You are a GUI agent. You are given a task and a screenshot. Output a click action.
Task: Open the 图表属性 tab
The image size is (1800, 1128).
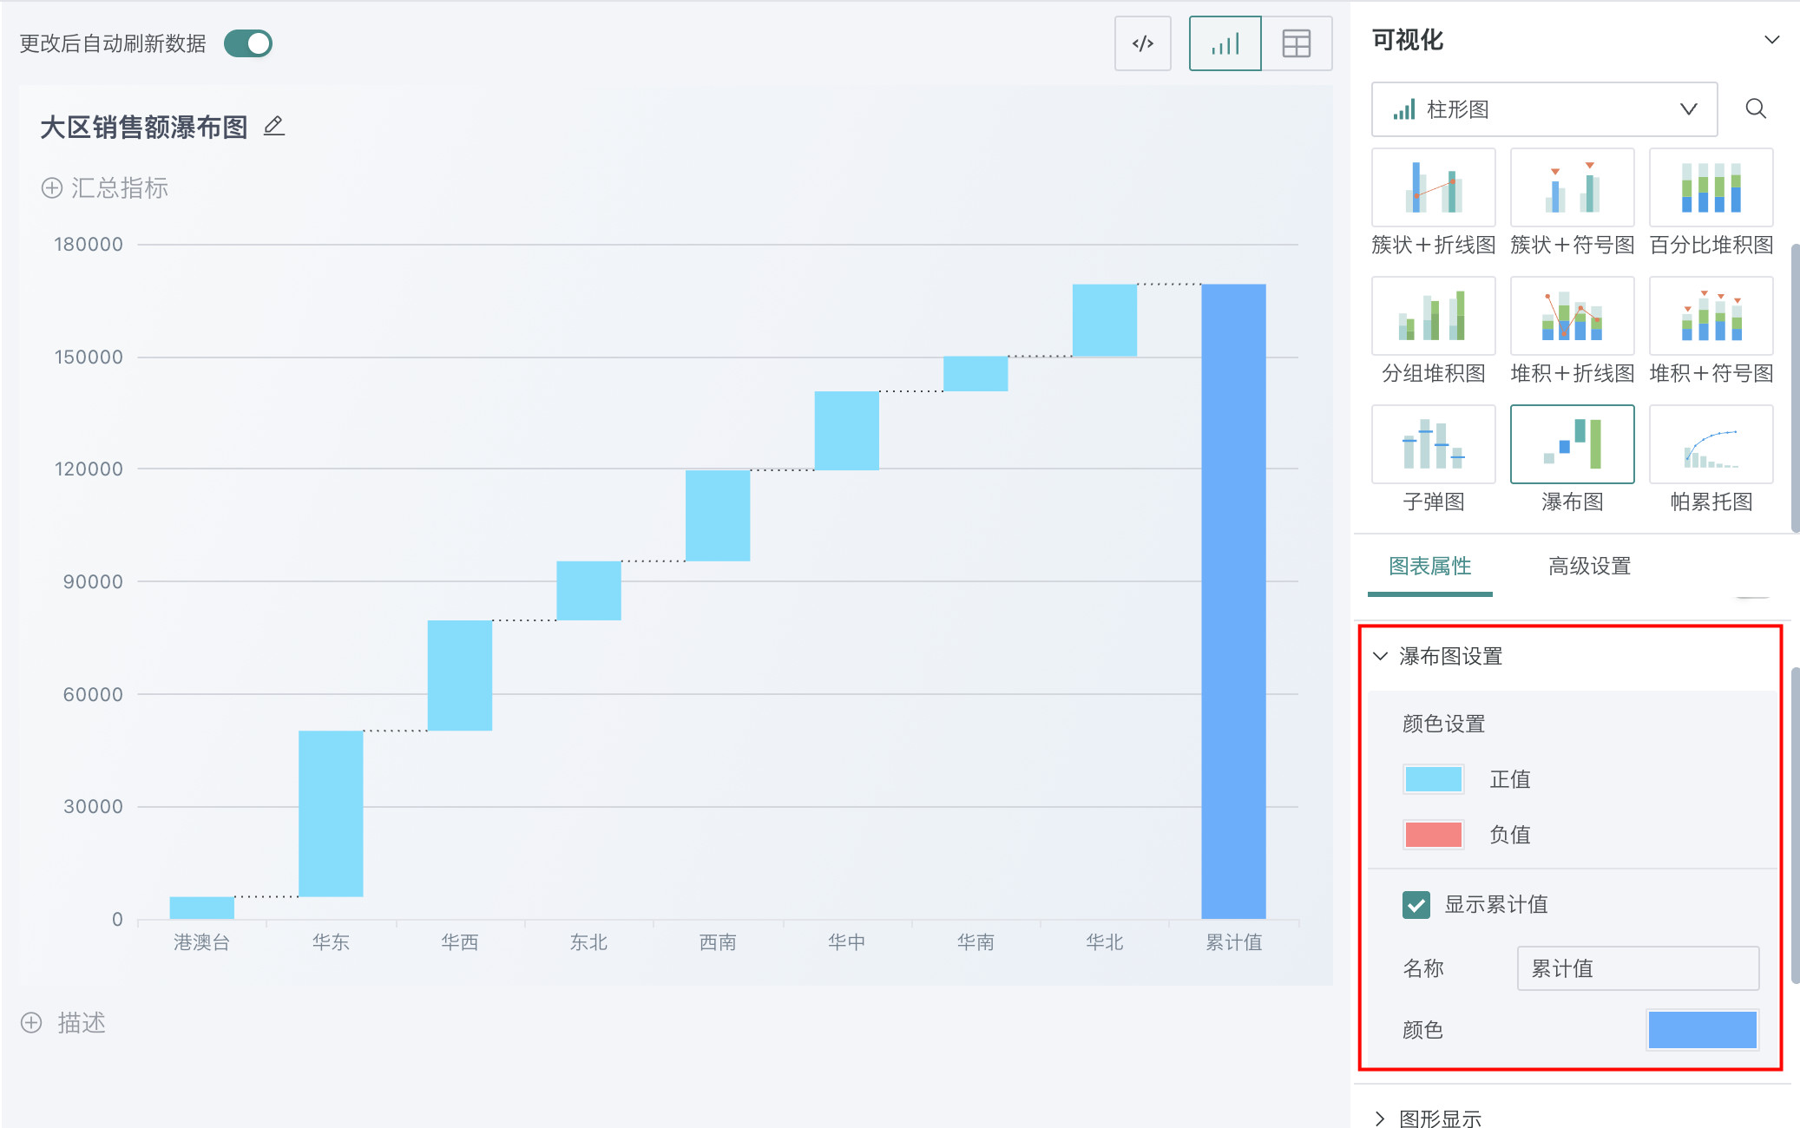point(1429,567)
